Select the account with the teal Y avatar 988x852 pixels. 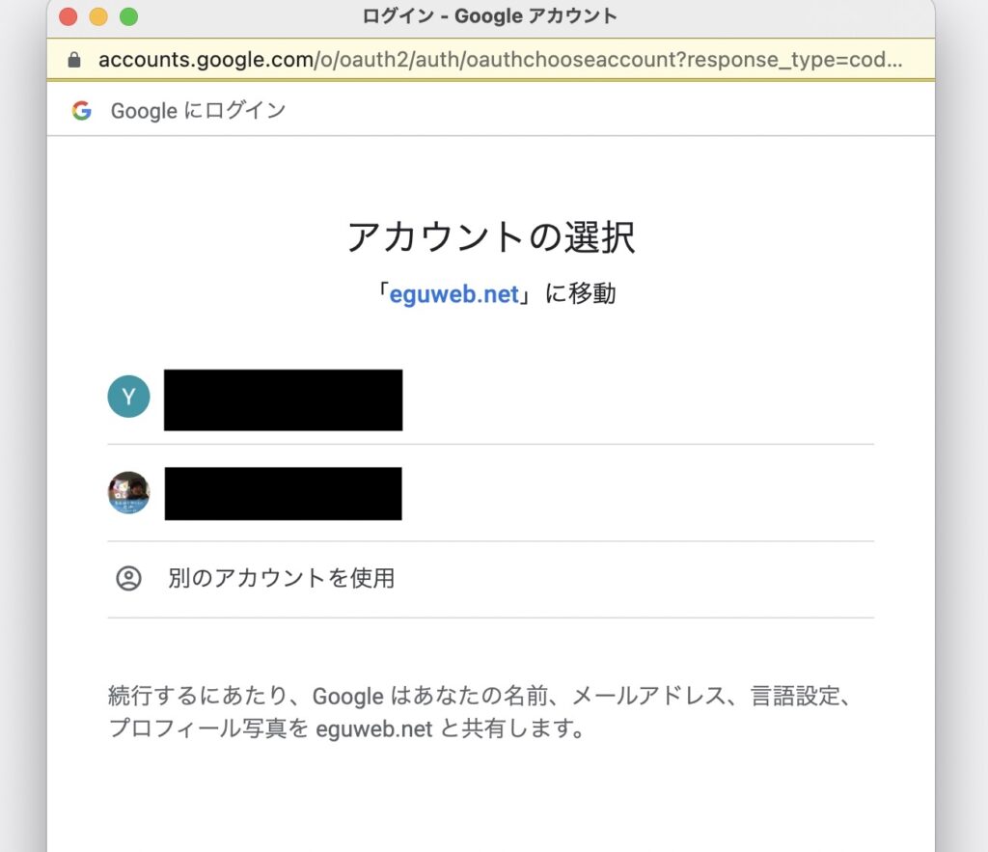pos(128,397)
